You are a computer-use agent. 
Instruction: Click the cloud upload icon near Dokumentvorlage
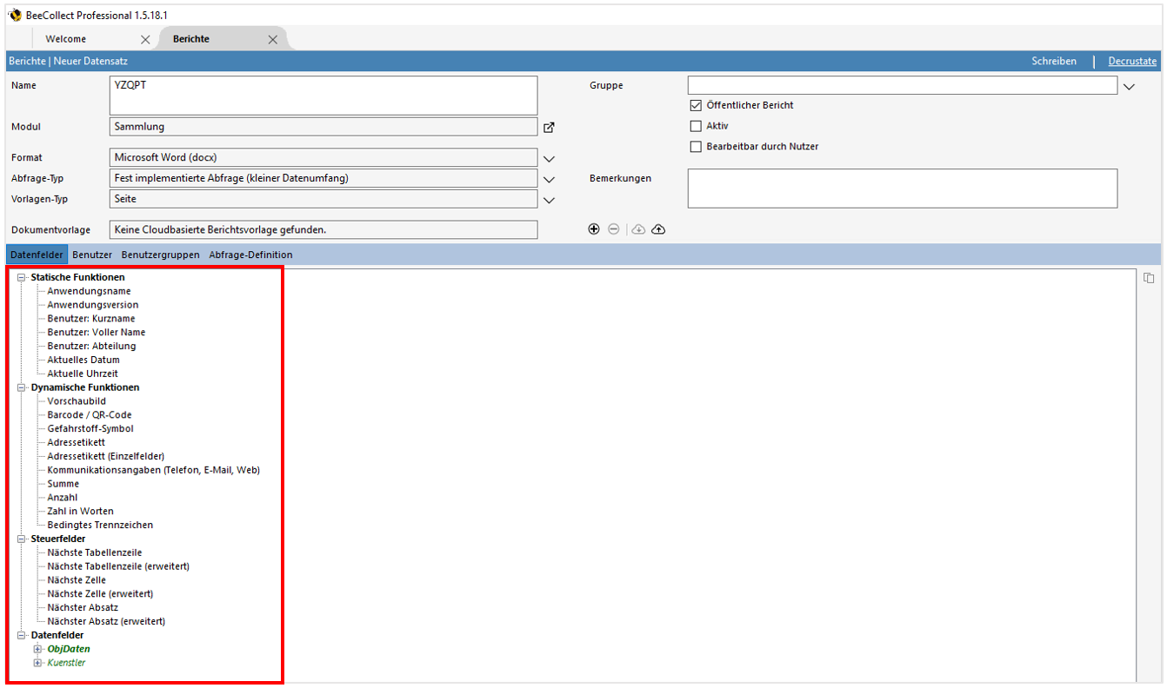(x=658, y=228)
